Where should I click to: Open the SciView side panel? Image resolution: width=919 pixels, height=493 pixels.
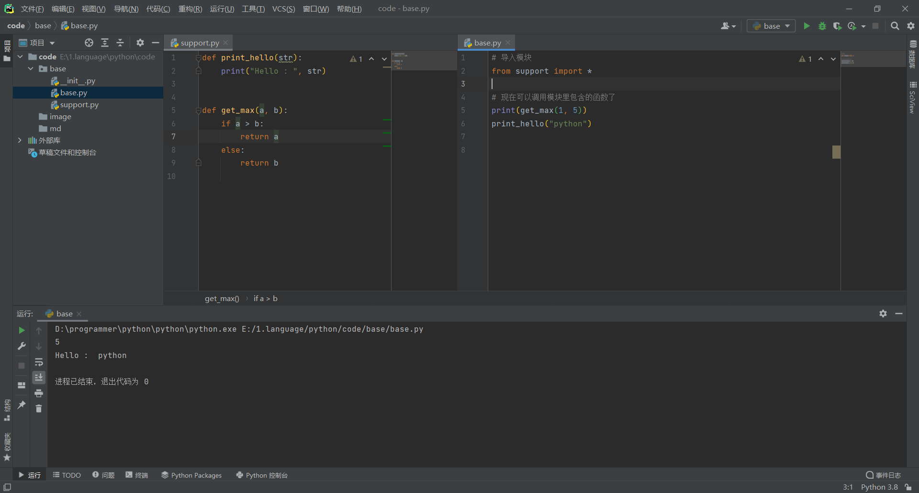[913, 99]
